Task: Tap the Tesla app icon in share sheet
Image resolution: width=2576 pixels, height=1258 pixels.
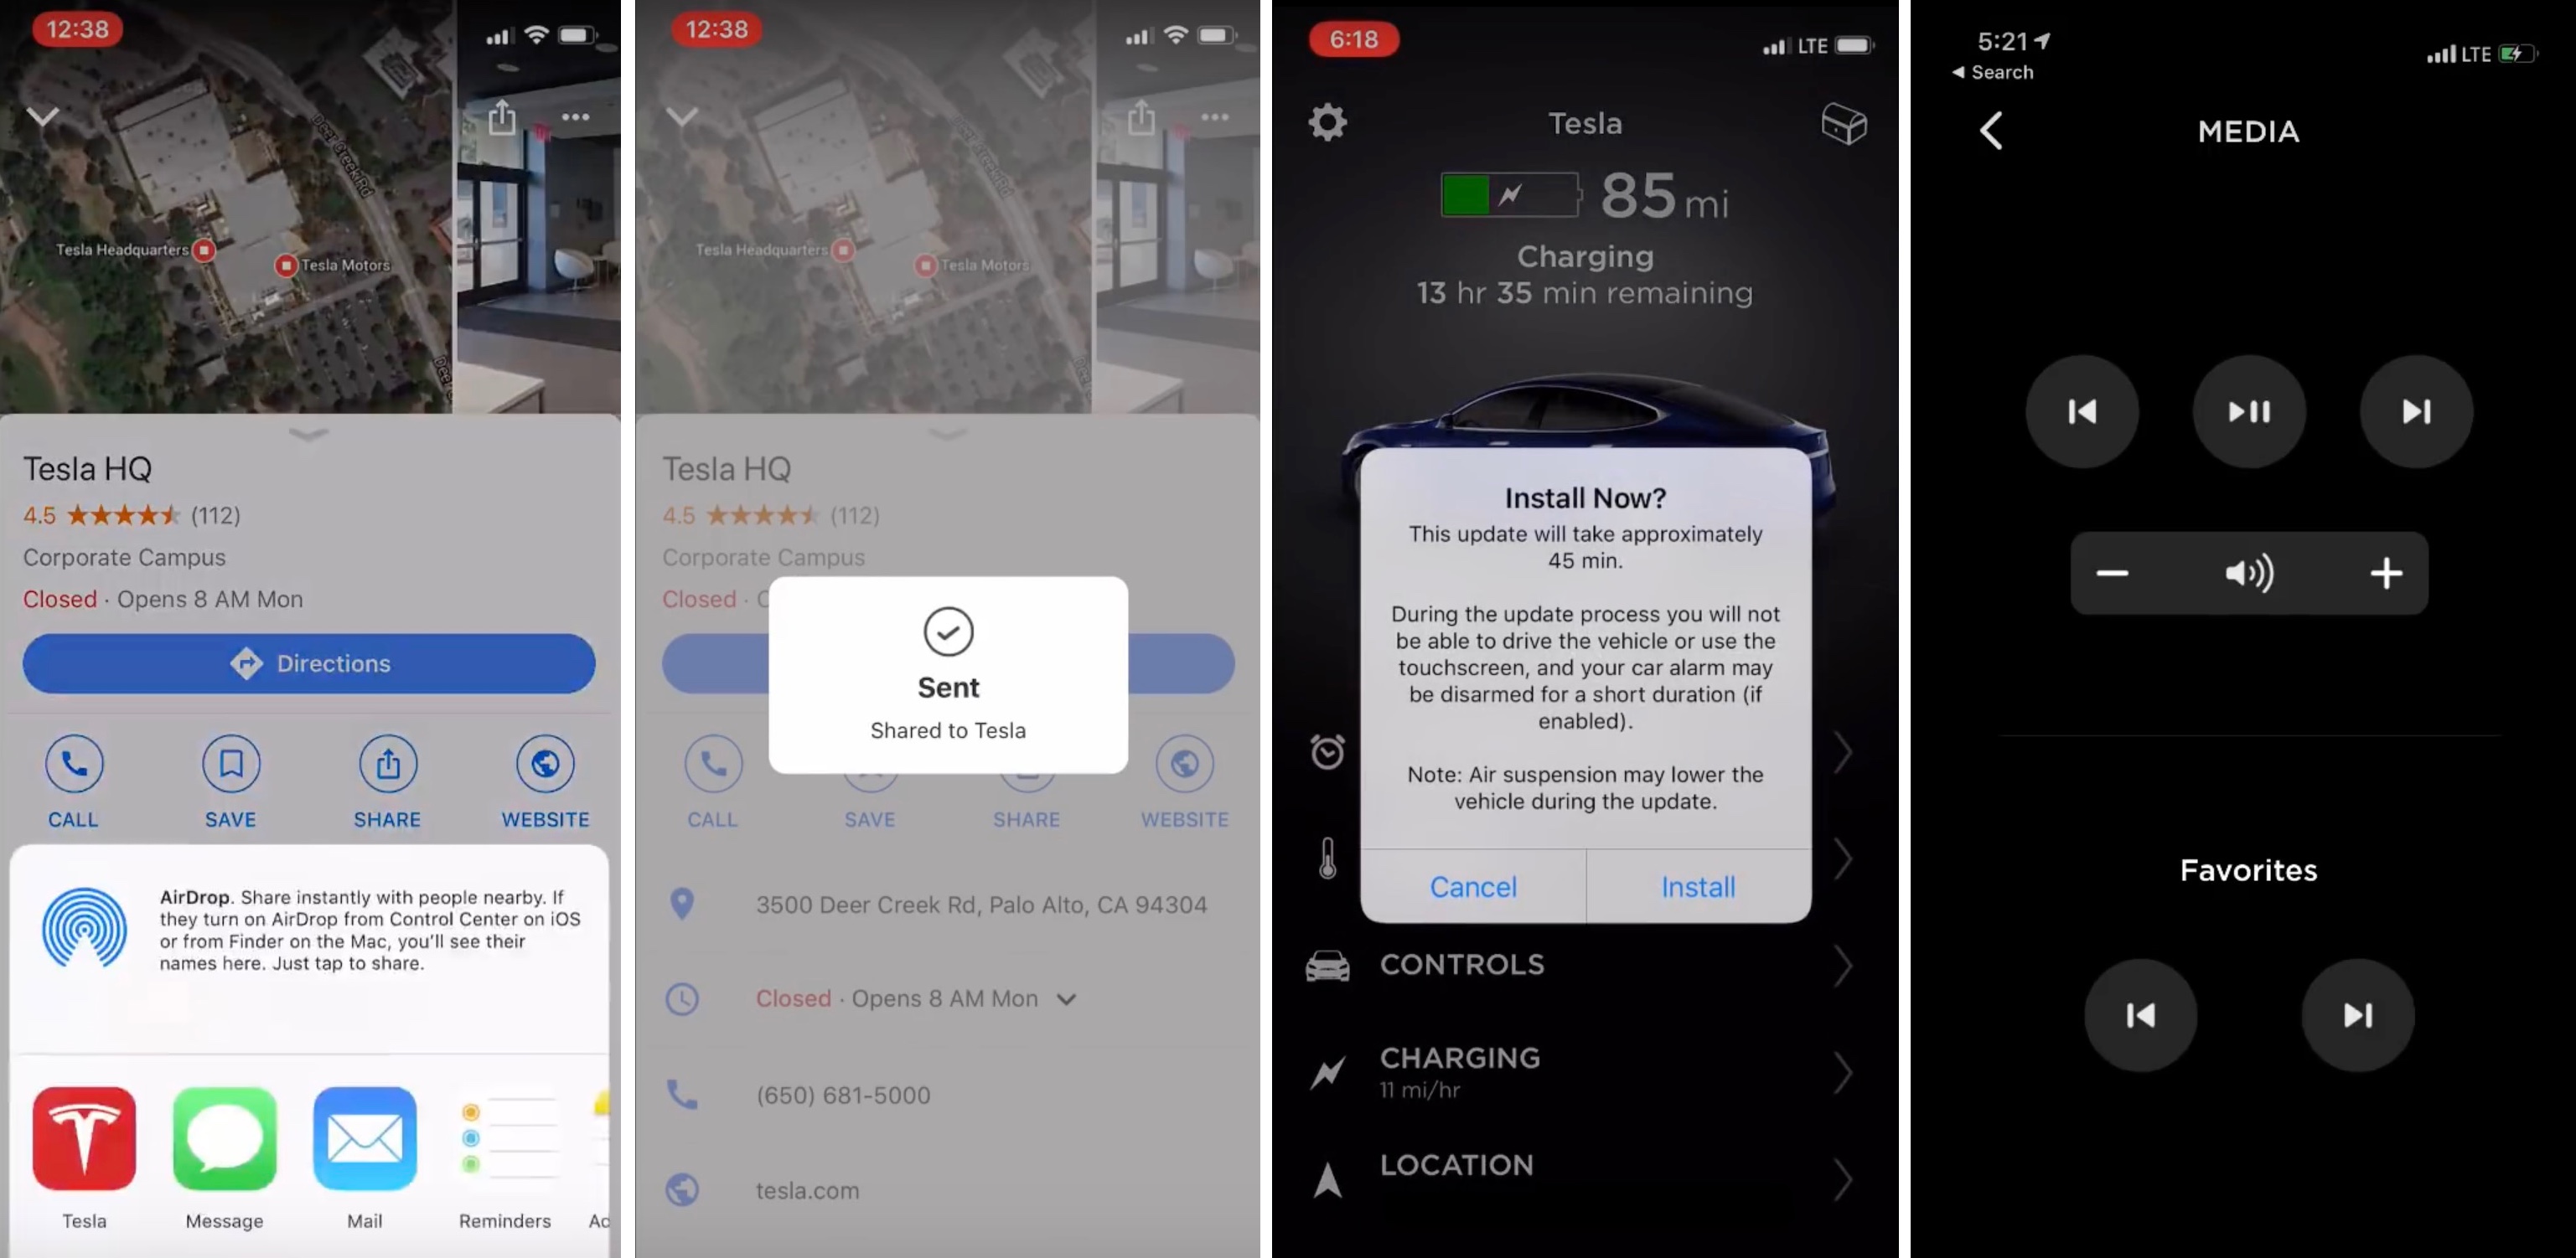Action: click(x=85, y=1137)
